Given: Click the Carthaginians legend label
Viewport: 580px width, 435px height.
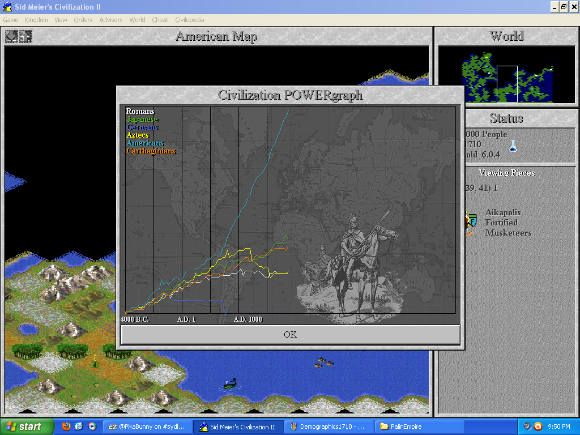Looking at the screenshot, I should (x=151, y=151).
